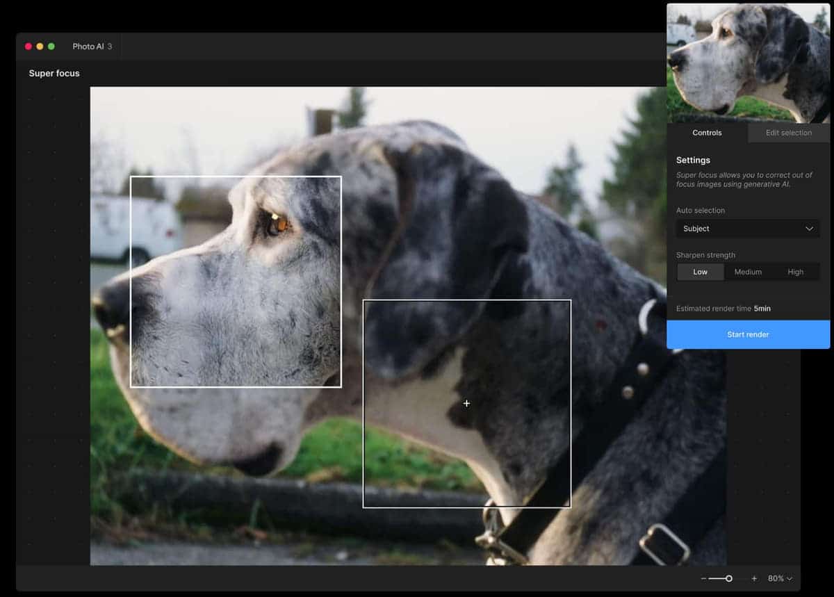Click the green full-screen traffic light button

pyautogui.click(x=50, y=46)
